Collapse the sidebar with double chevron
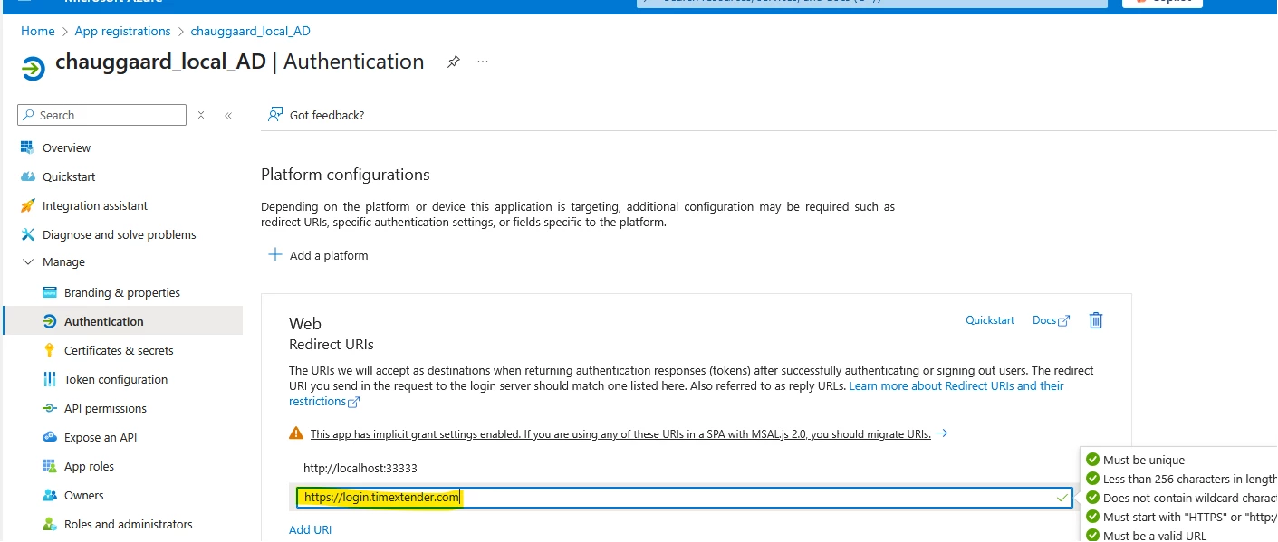Image resolution: width=1278 pixels, height=542 pixels. [228, 115]
